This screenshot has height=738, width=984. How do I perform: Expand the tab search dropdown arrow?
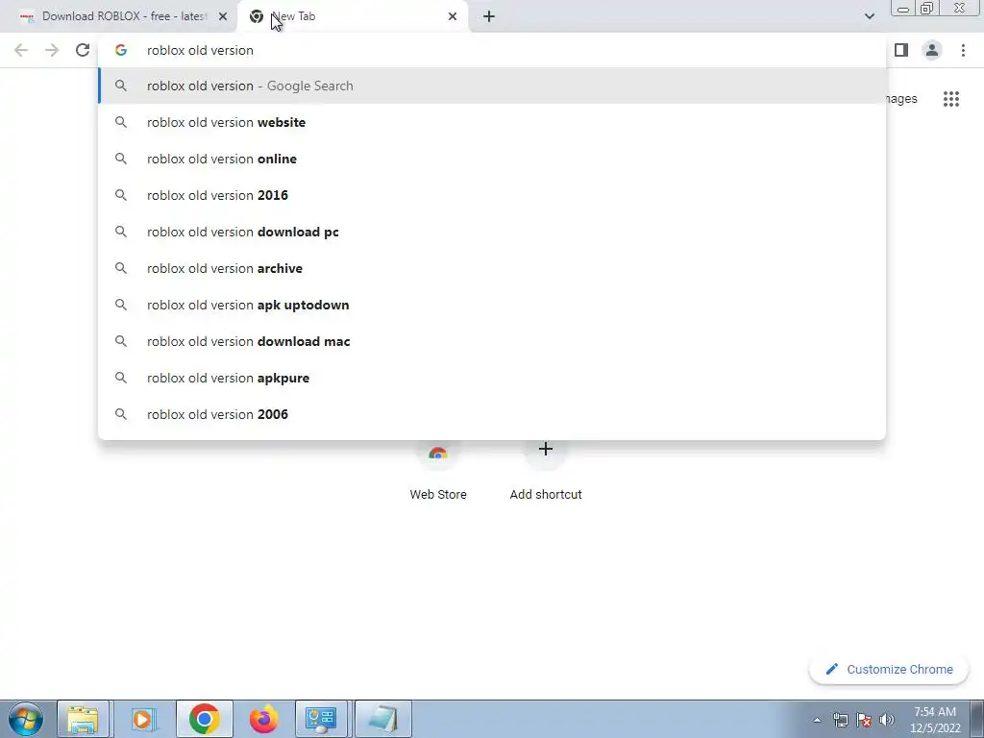coord(869,16)
